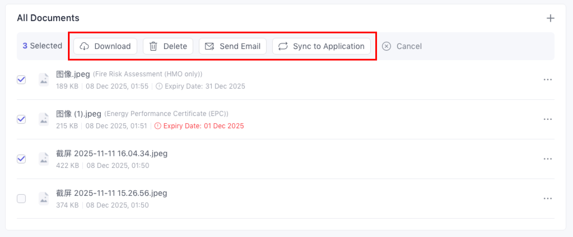Click the image file icon for 图像.jpeg
Screen dimensions: 573x237
tap(44, 80)
